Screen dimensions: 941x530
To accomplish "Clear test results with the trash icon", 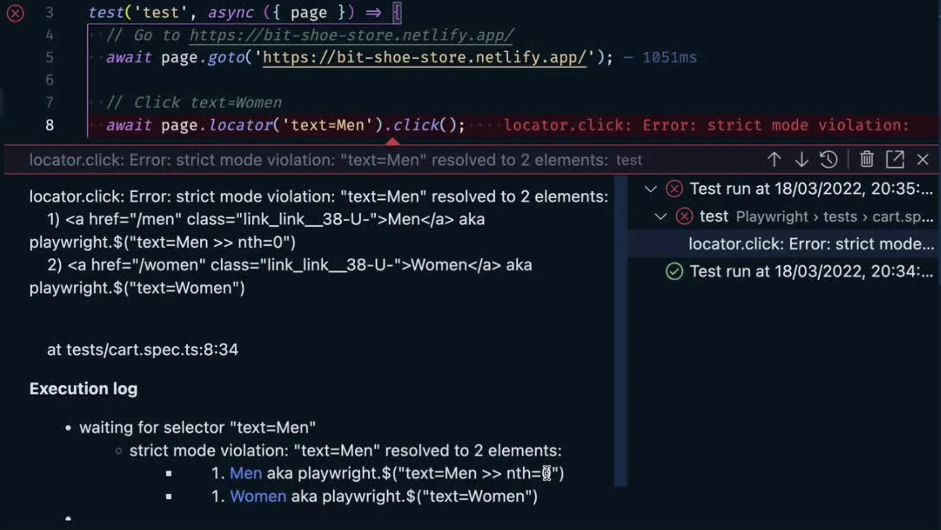I will tap(867, 160).
